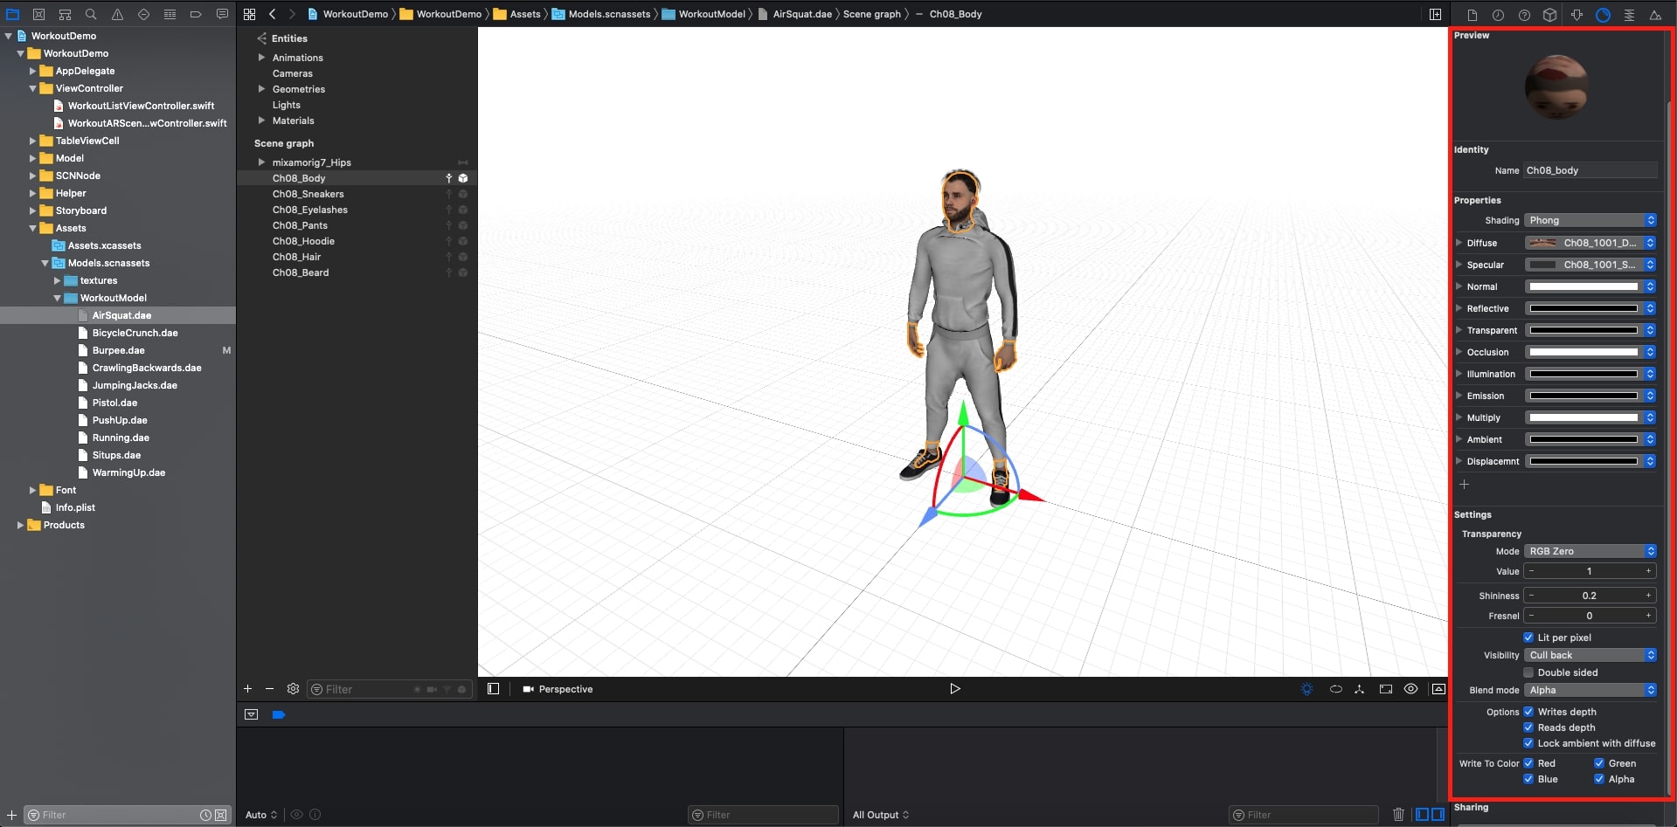
Task: Uncheck Alpha write-to-color channel
Action: click(x=1599, y=779)
